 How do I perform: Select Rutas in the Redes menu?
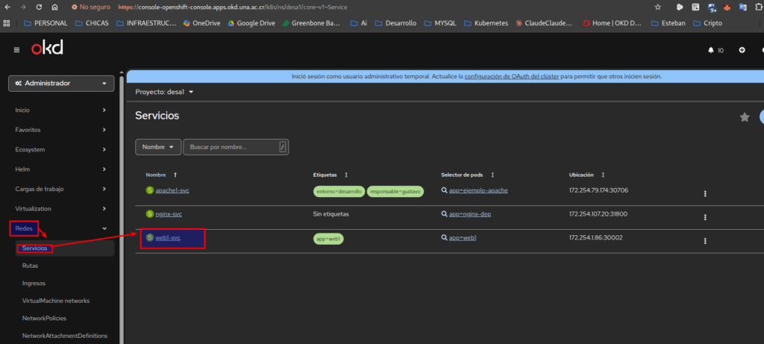(31, 265)
